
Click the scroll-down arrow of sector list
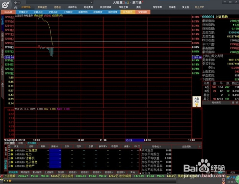(140, 174)
